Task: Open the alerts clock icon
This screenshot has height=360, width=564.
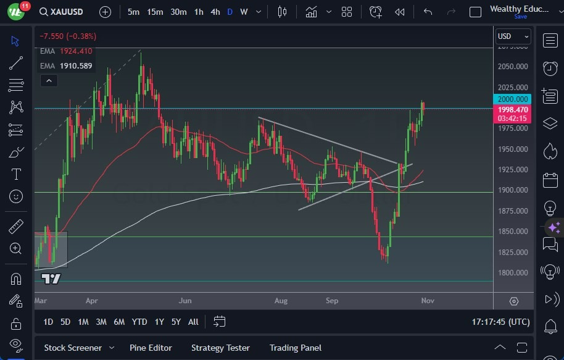Action: (x=550, y=68)
